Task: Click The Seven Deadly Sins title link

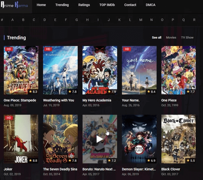Action: click(x=60, y=169)
